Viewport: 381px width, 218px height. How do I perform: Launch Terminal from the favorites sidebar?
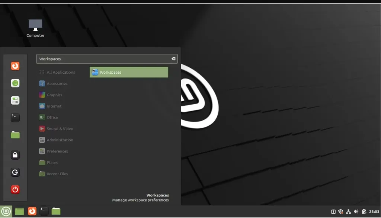tap(15, 118)
